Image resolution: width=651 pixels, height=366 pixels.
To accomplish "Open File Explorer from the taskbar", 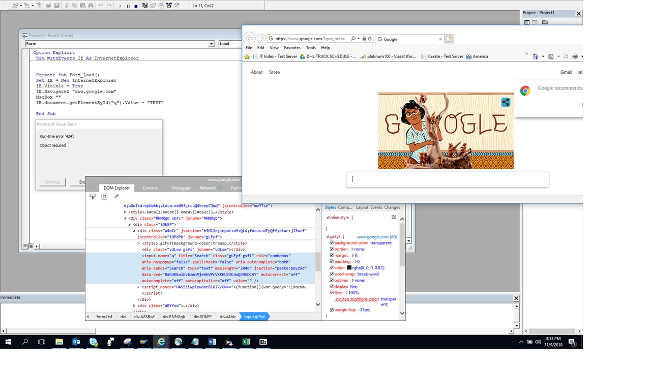I will pos(59,342).
